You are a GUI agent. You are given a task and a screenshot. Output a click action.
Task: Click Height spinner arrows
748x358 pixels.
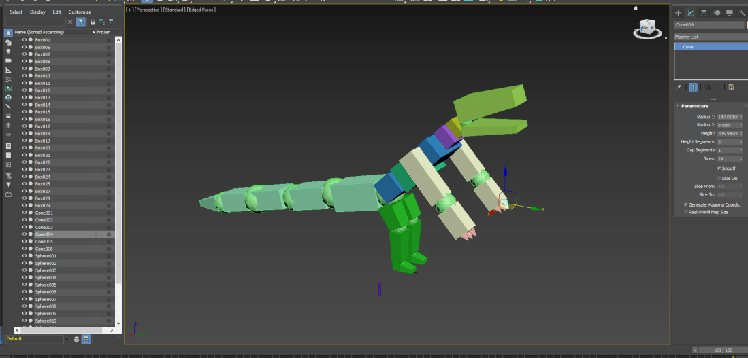click(x=741, y=133)
